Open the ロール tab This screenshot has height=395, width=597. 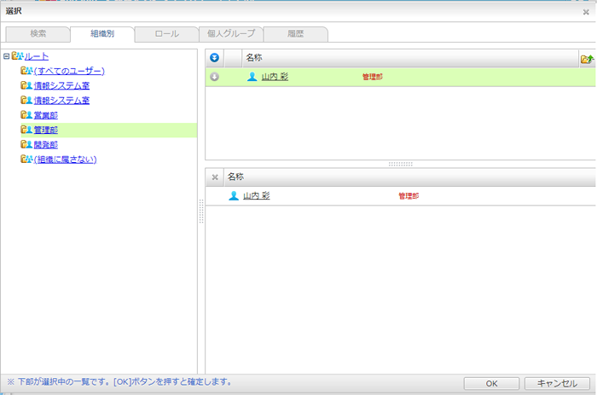click(x=167, y=34)
